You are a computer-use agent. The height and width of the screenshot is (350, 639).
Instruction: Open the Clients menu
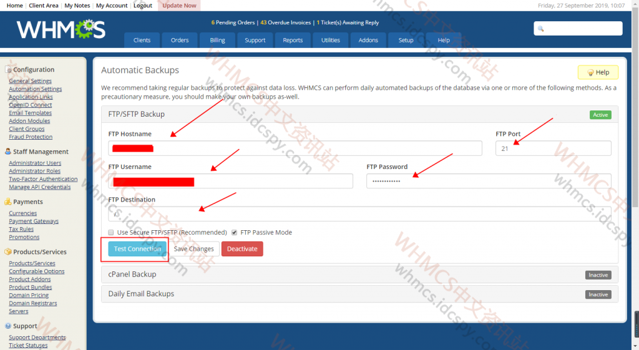tap(142, 40)
